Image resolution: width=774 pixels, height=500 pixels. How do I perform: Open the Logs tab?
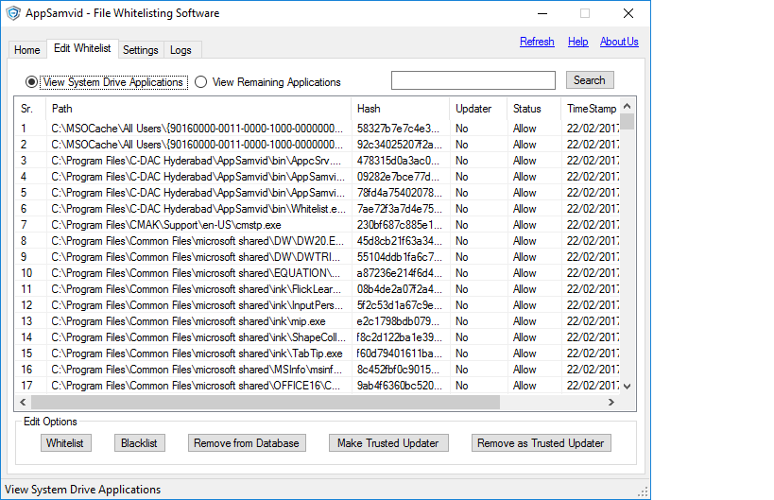pos(181,50)
